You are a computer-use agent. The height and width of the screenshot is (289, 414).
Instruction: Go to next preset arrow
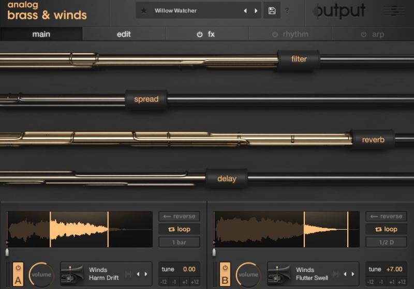(256, 11)
